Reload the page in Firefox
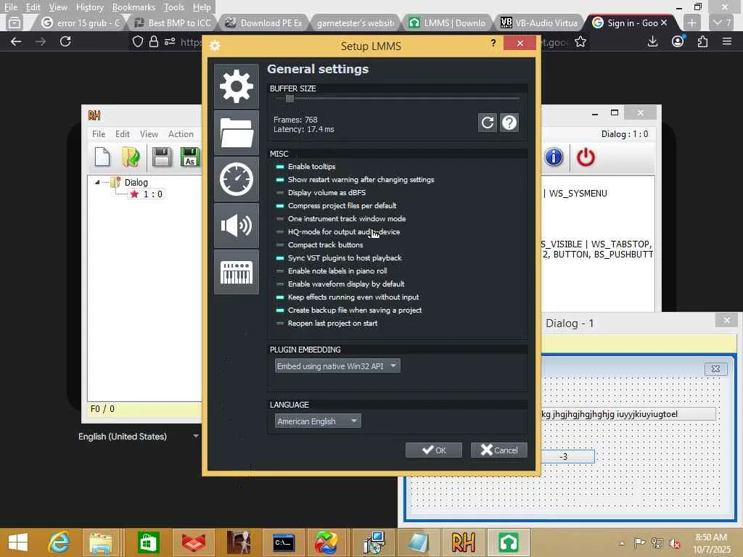Image resolution: width=743 pixels, height=557 pixels. click(65, 41)
